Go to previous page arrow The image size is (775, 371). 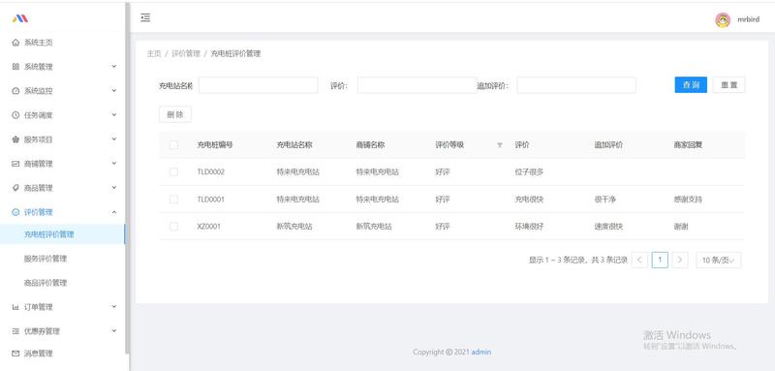pyautogui.click(x=639, y=260)
